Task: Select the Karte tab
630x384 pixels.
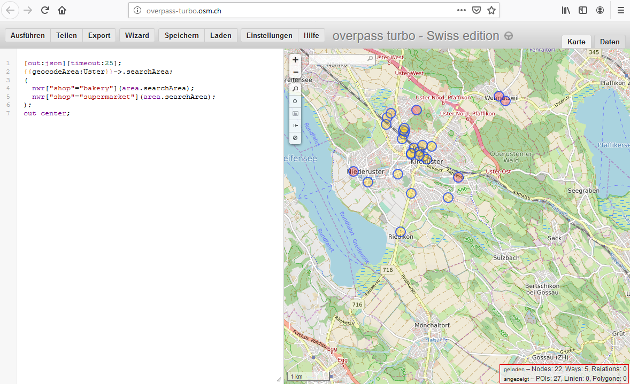Action: coord(577,42)
